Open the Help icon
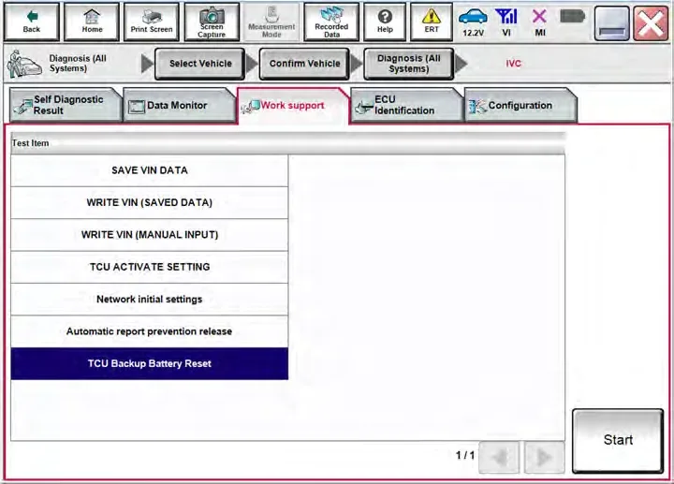This screenshot has width=674, height=484. tap(385, 22)
